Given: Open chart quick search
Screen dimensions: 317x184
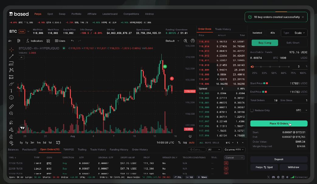Looking at the screenshot, I should tap(185, 41).
